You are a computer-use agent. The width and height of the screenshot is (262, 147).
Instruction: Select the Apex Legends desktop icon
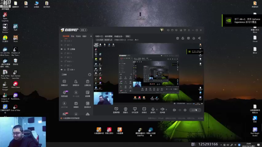[x=5, y=17]
